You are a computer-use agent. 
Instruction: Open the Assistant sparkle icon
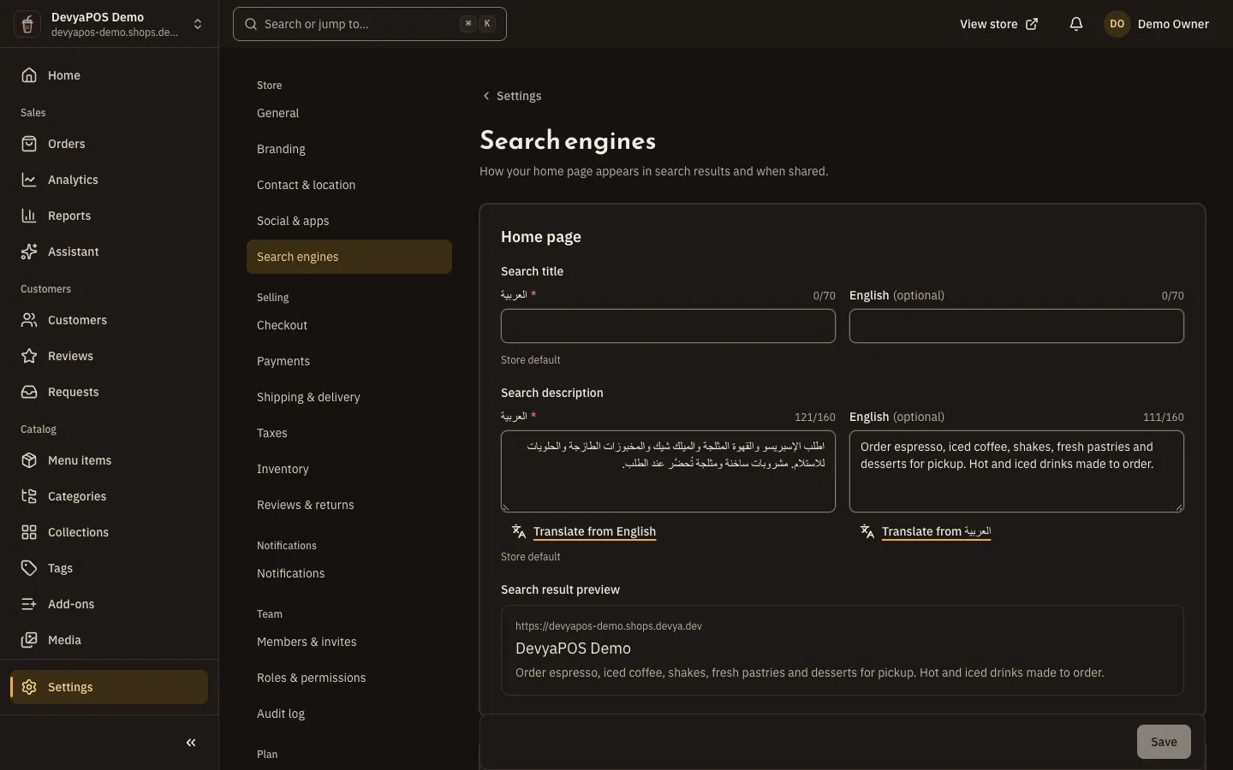coord(29,252)
